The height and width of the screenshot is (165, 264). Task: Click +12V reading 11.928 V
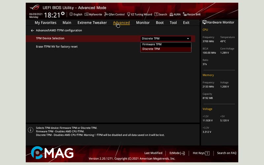[208, 120]
